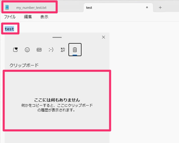Select the kaomoji ;-) icon
Image resolution: width=179 pixels, height=143 pixels.
pos(51,50)
